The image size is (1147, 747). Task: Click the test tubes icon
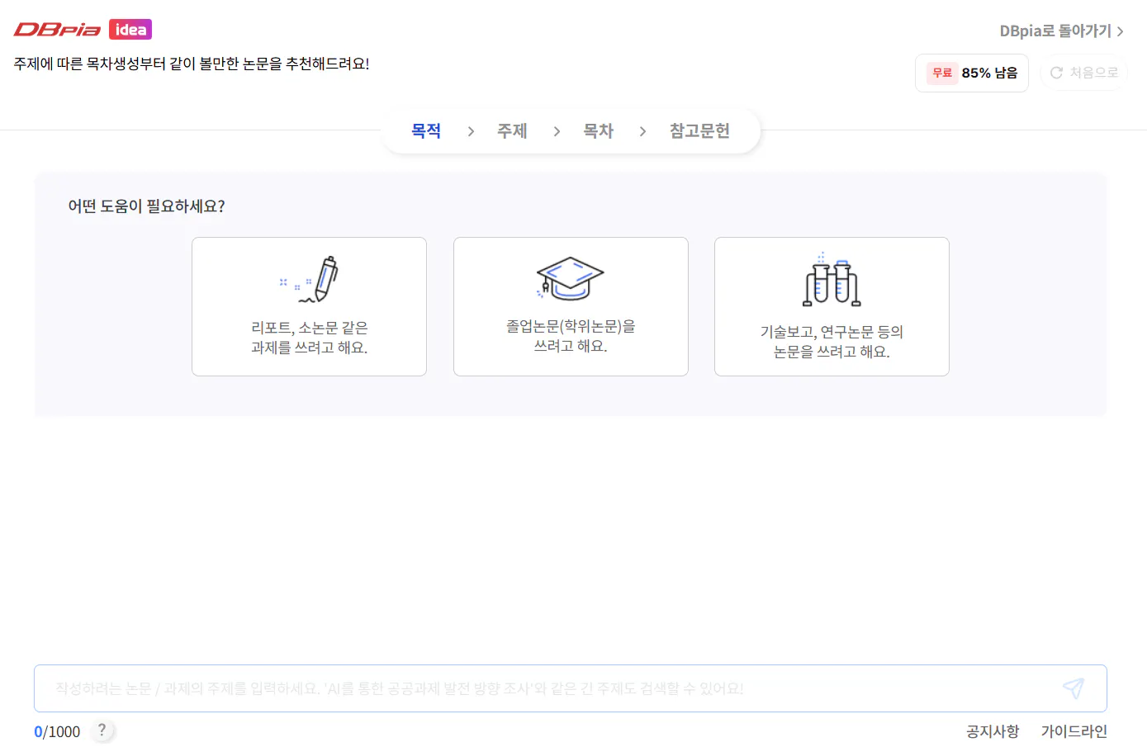(x=832, y=280)
